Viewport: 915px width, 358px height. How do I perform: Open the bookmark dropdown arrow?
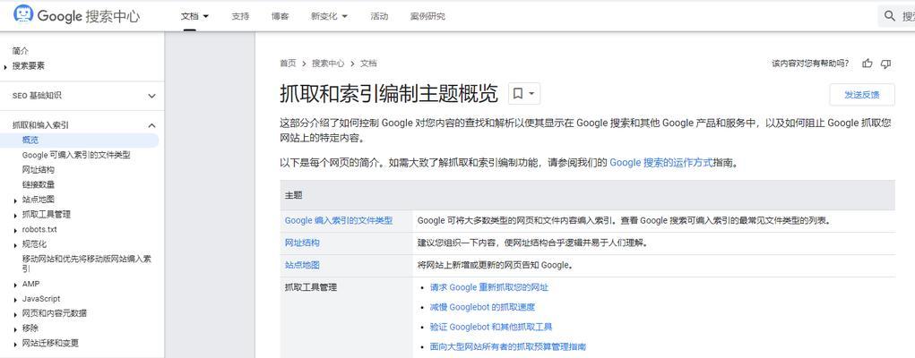(531, 93)
